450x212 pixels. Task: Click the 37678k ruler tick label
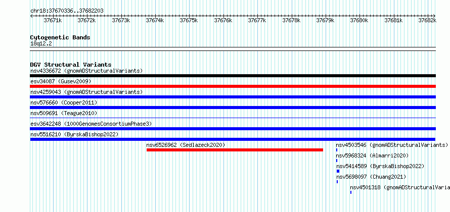tap(291, 20)
